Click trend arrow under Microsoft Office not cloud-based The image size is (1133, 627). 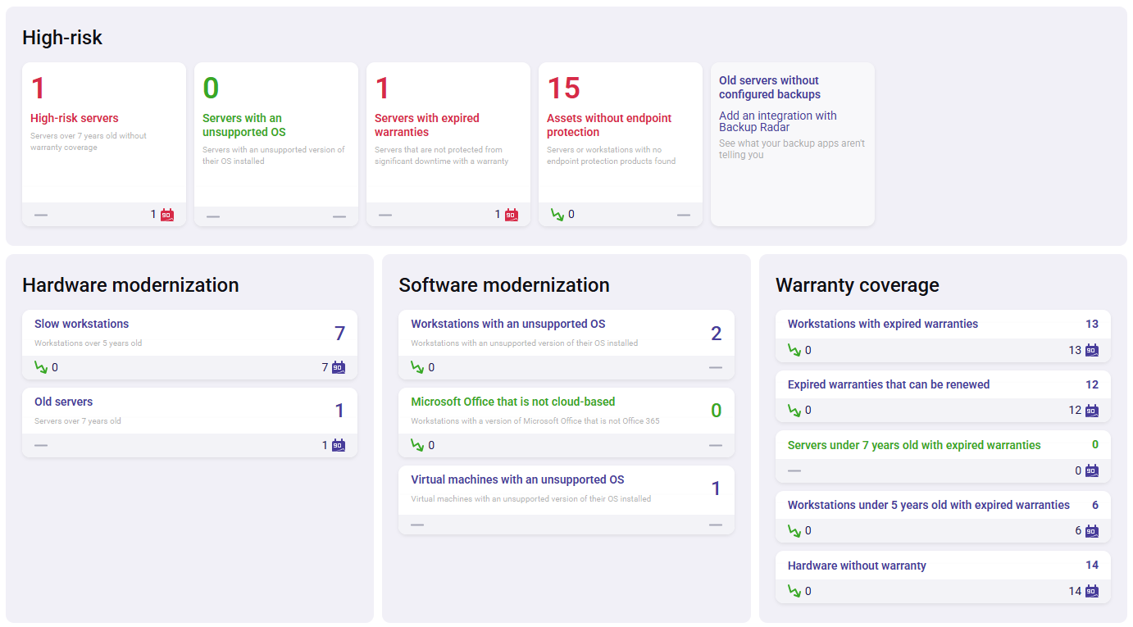point(417,445)
